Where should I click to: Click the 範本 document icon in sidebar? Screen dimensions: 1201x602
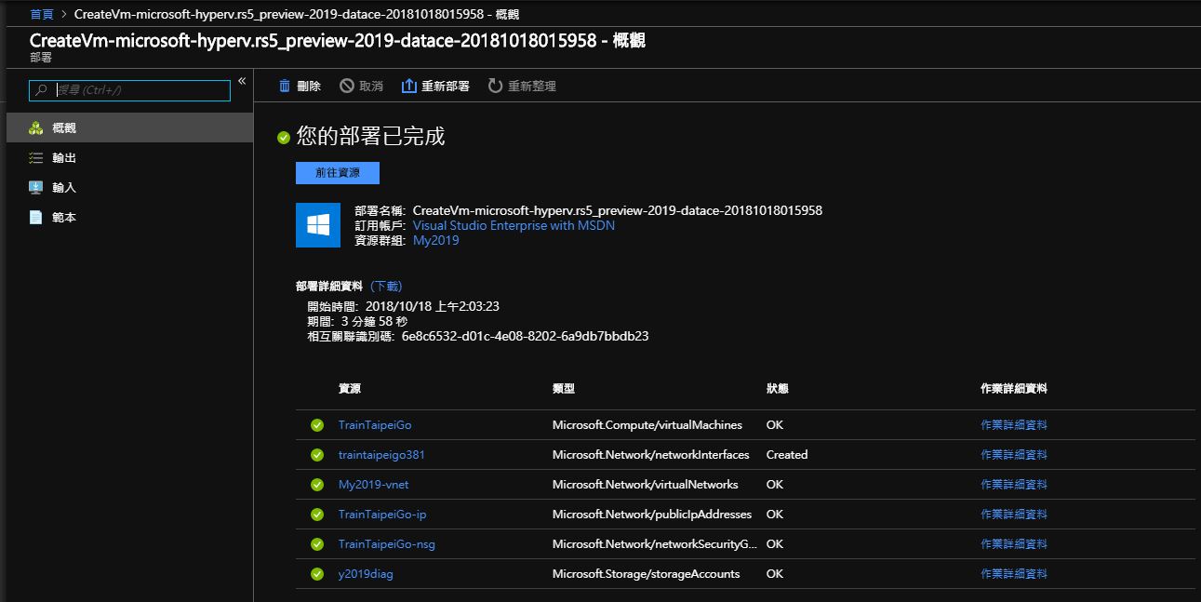[36, 217]
